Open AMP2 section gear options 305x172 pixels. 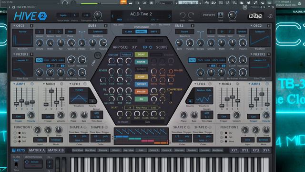click(267, 84)
